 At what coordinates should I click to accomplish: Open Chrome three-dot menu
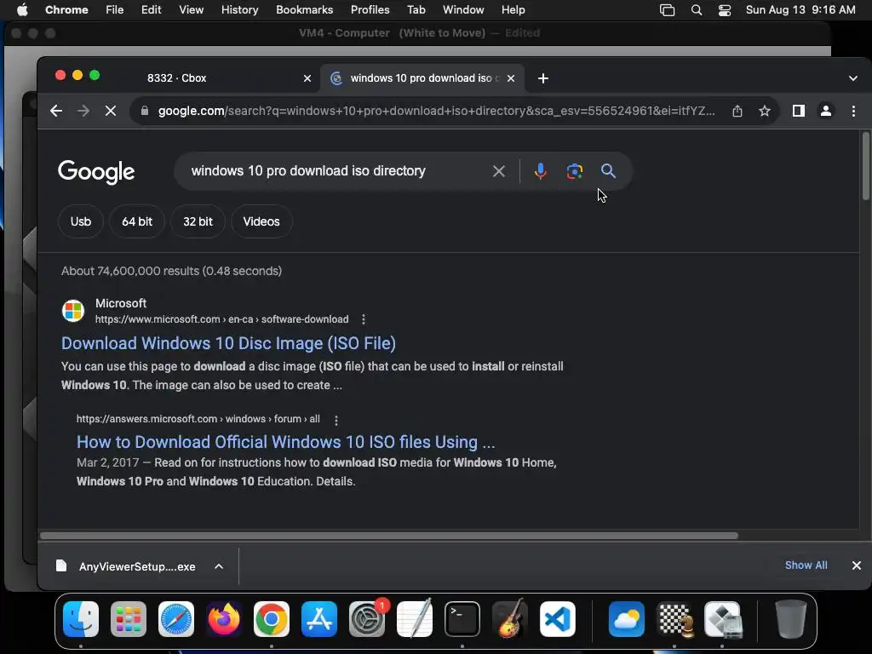(x=853, y=111)
